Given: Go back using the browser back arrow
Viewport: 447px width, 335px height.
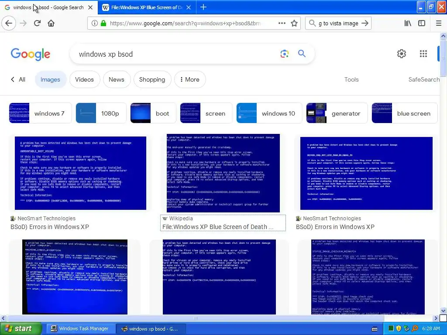Looking at the screenshot, I should [9, 23].
